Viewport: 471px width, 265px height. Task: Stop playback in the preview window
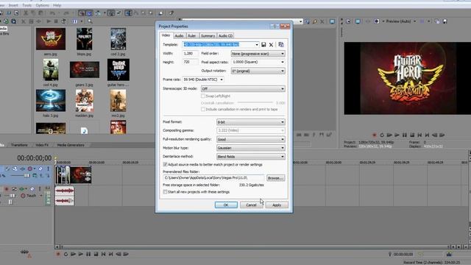412,135
